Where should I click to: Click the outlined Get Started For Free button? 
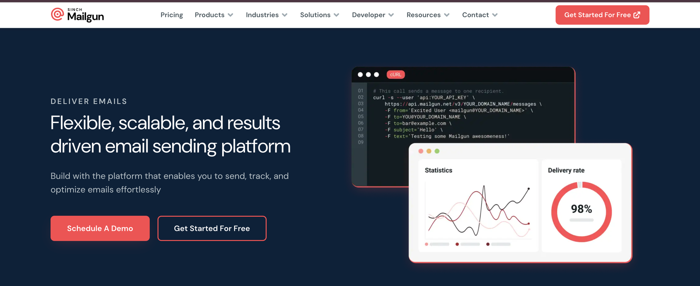tap(212, 228)
